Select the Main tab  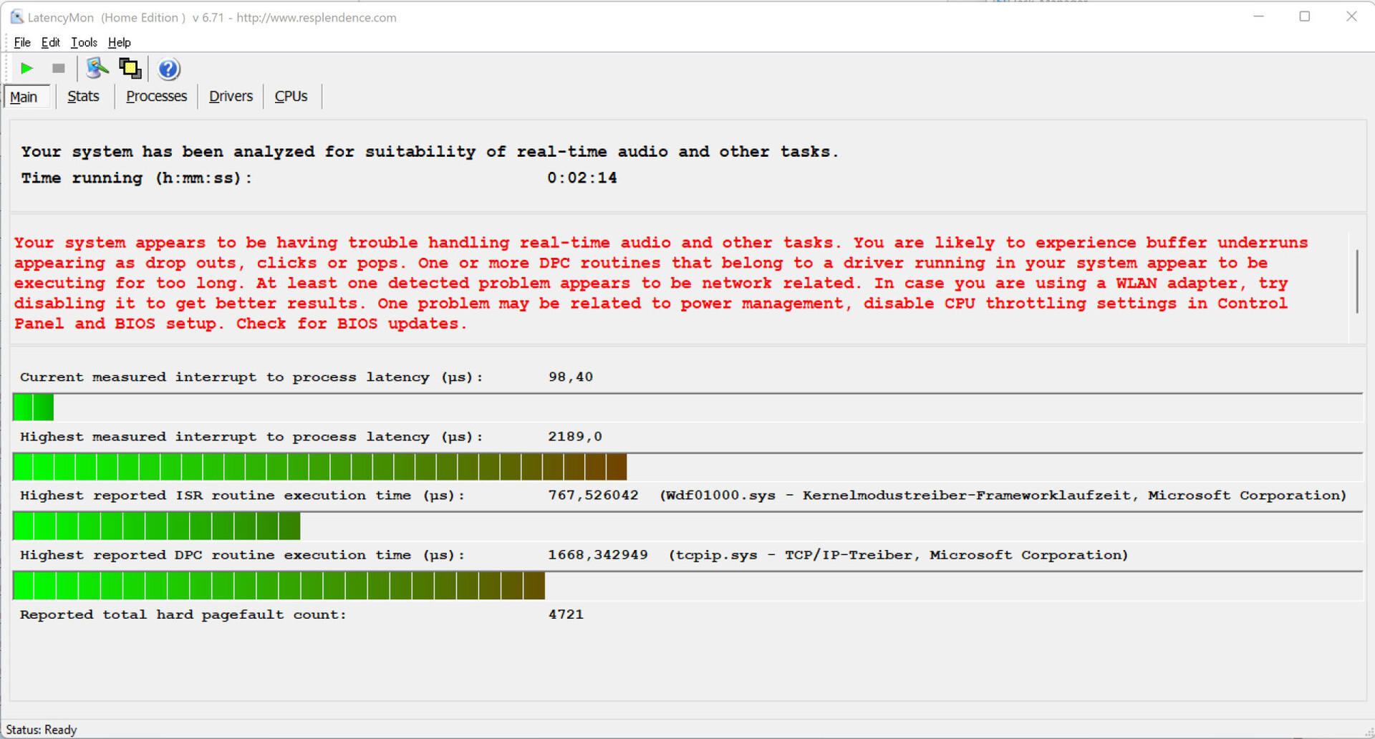[x=26, y=97]
